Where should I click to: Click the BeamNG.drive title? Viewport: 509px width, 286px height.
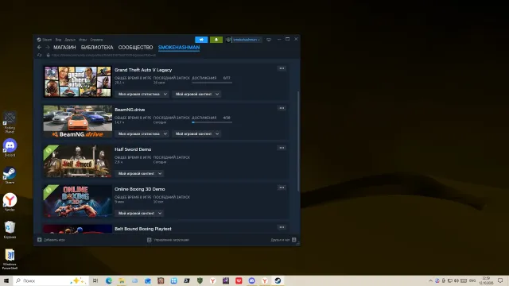coord(130,110)
